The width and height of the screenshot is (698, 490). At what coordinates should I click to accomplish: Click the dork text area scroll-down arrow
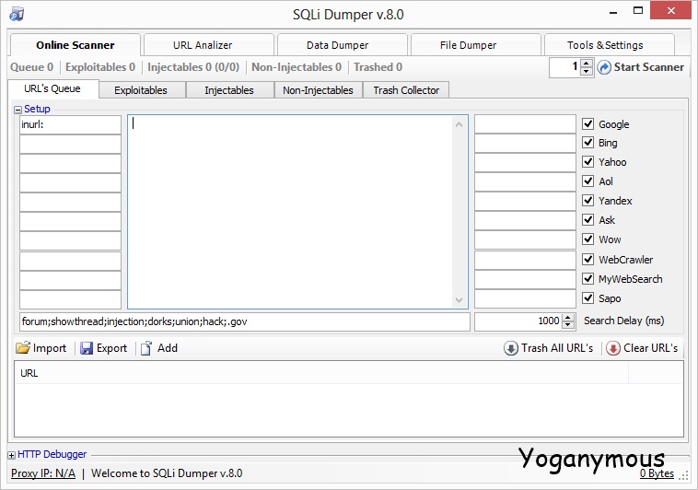(459, 300)
